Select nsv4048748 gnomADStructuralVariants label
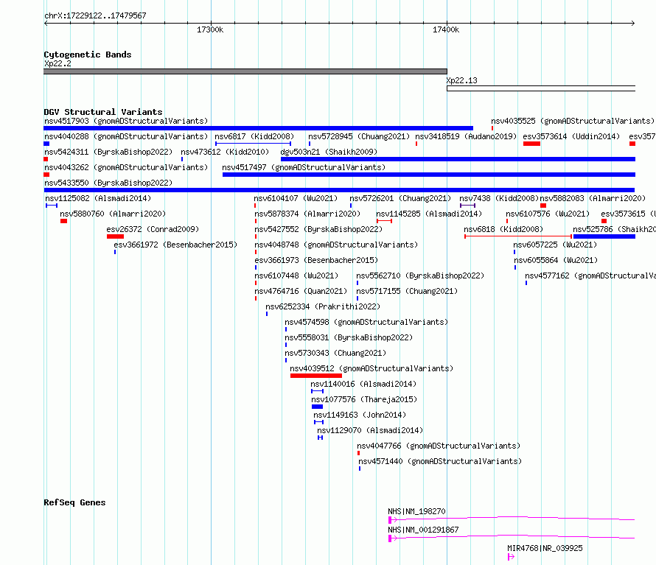Viewport: 656px width, 565px height. point(336,245)
